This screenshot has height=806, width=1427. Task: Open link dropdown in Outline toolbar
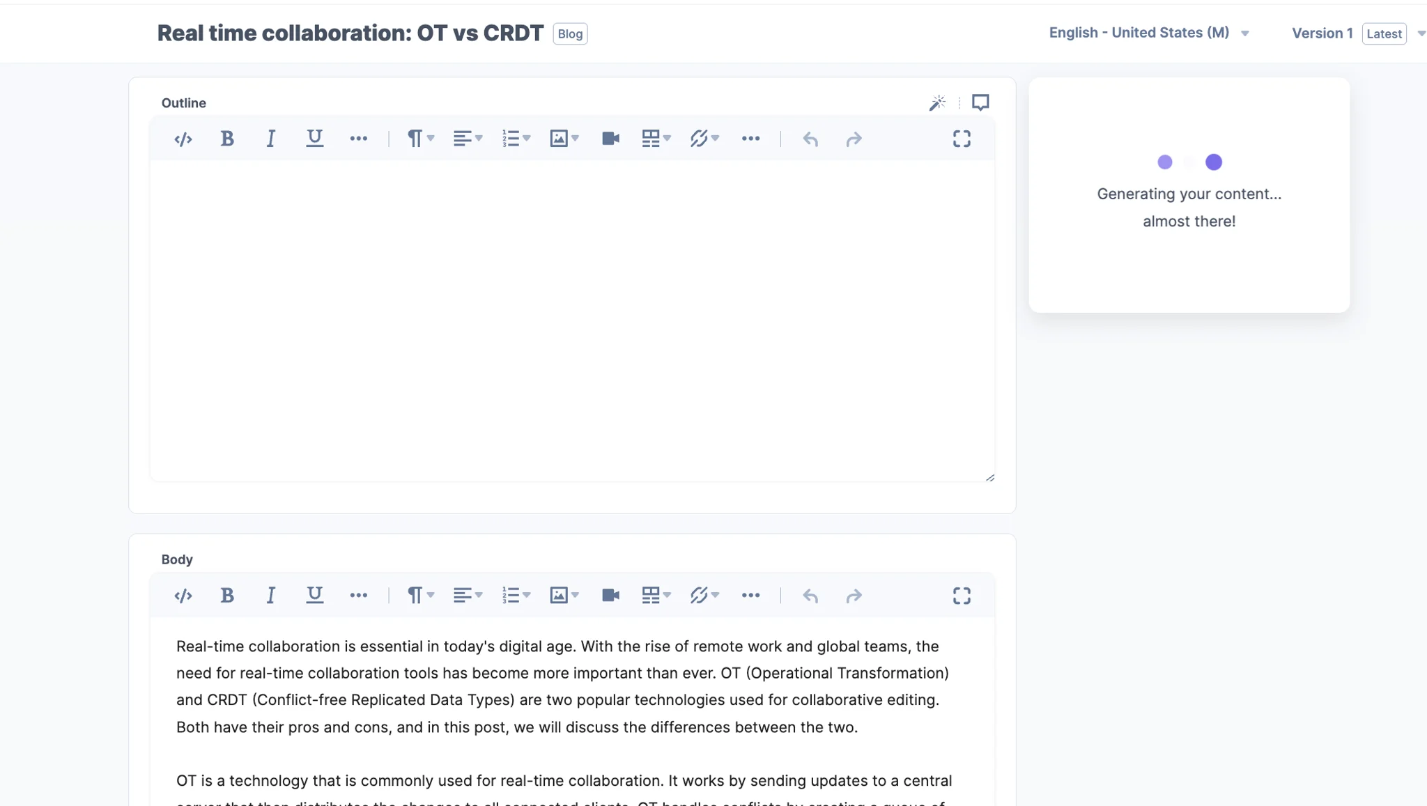[704, 139]
